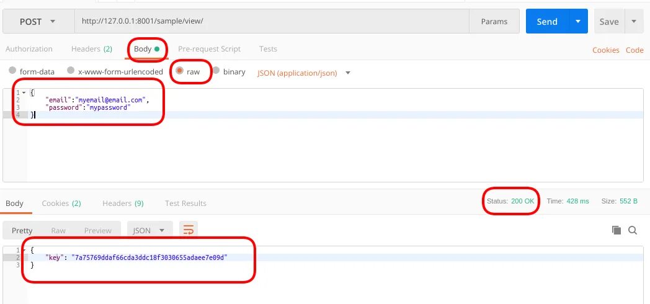Click the 552 B response size

pyautogui.click(x=628, y=201)
